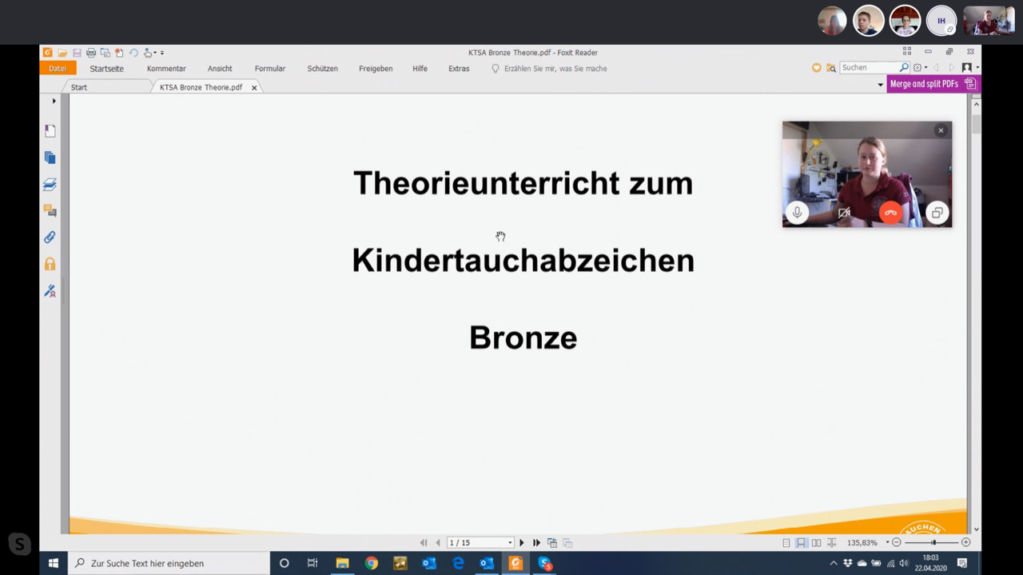This screenshot has height=575, width=1023.
Task: Expand the zoom percentage dropdown
Action: click(887, 543)
